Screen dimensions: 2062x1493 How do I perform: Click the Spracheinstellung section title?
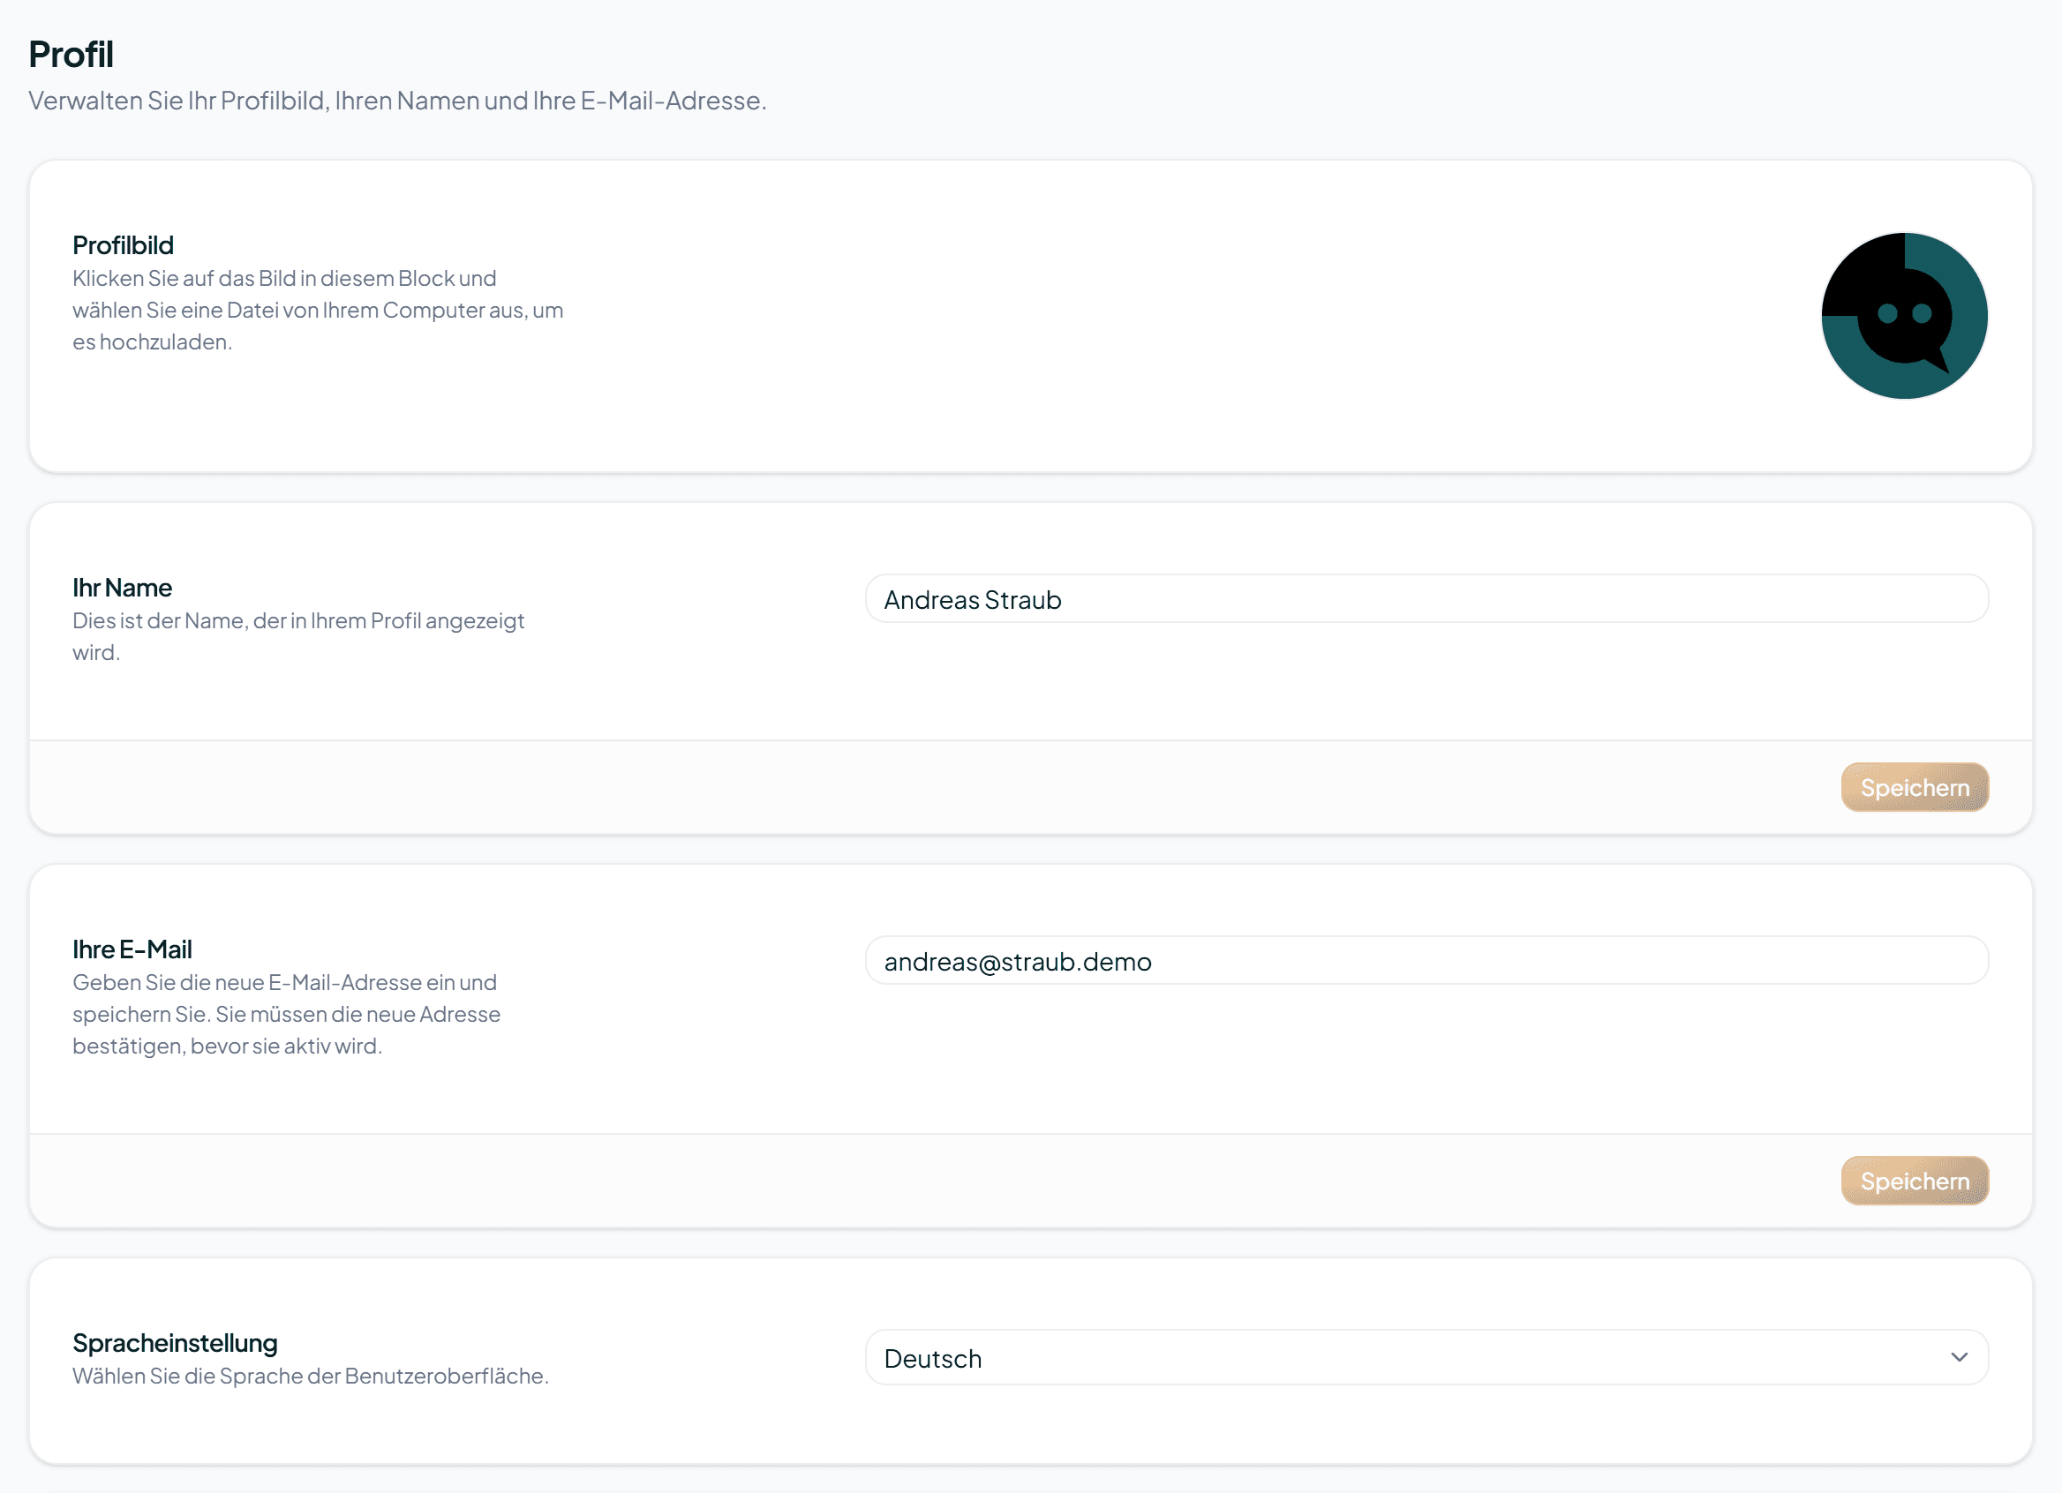pyautogui.click(x=175, y=1343)
